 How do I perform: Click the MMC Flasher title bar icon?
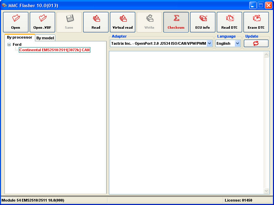[4, 5]
